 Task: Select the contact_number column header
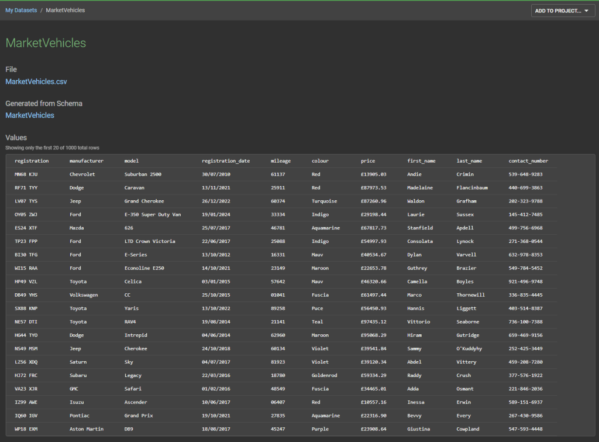(x=528, y=161)
